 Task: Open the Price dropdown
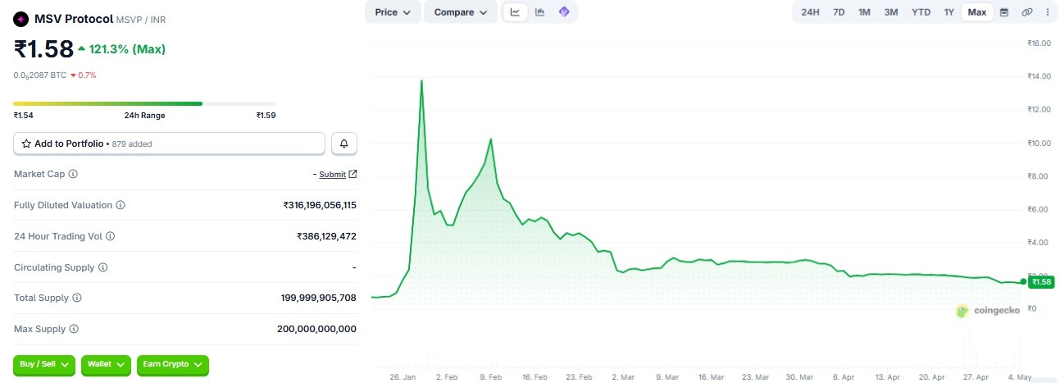(x=393, y=12)
